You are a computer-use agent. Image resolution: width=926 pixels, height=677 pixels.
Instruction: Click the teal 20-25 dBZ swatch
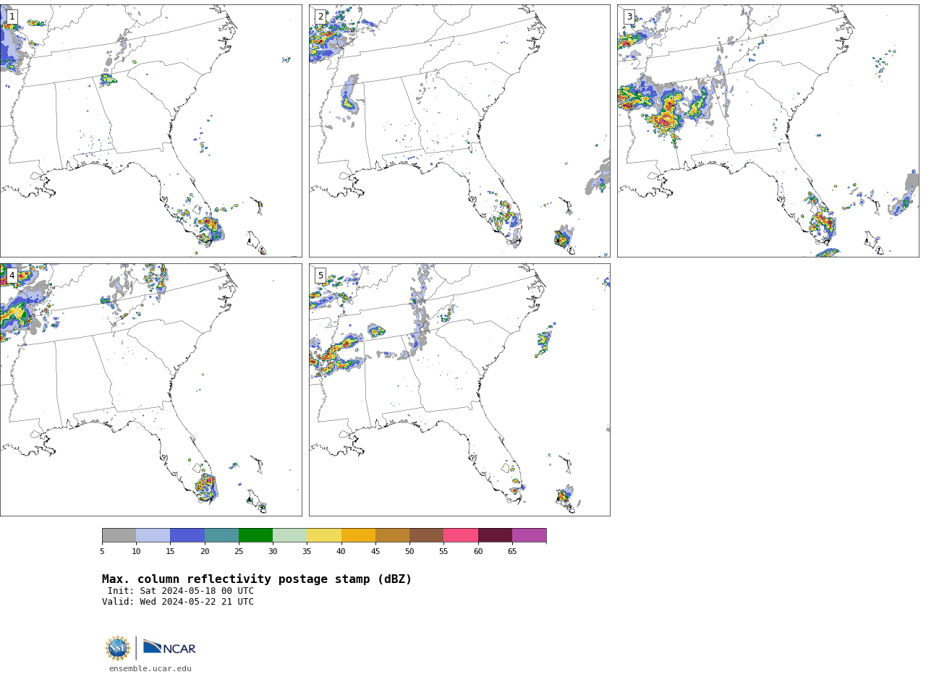(221, 535)
